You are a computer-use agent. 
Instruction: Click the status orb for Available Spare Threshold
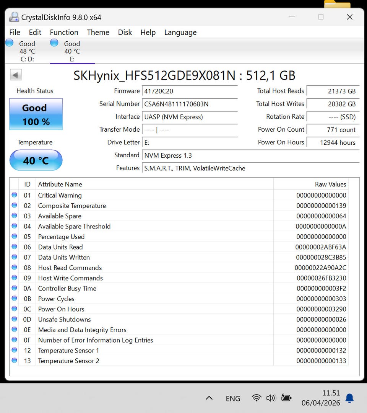[14, 226]
